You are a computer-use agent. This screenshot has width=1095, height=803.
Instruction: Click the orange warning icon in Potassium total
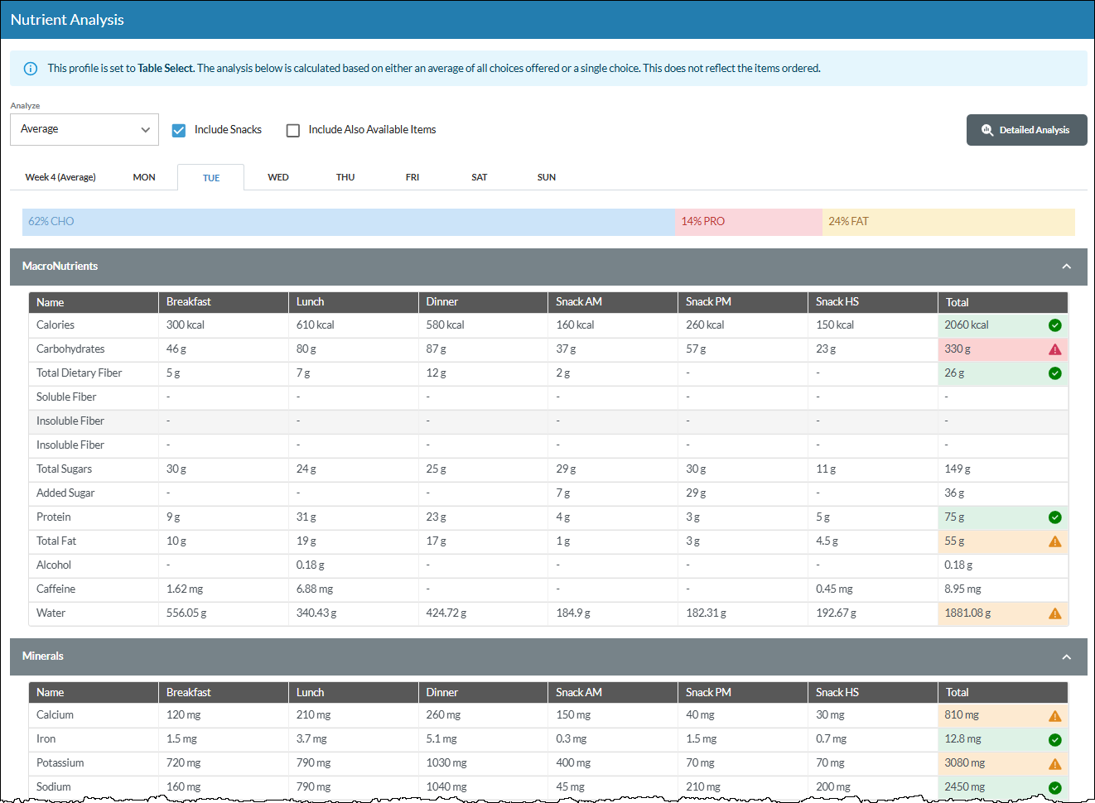coord(1054,764)
